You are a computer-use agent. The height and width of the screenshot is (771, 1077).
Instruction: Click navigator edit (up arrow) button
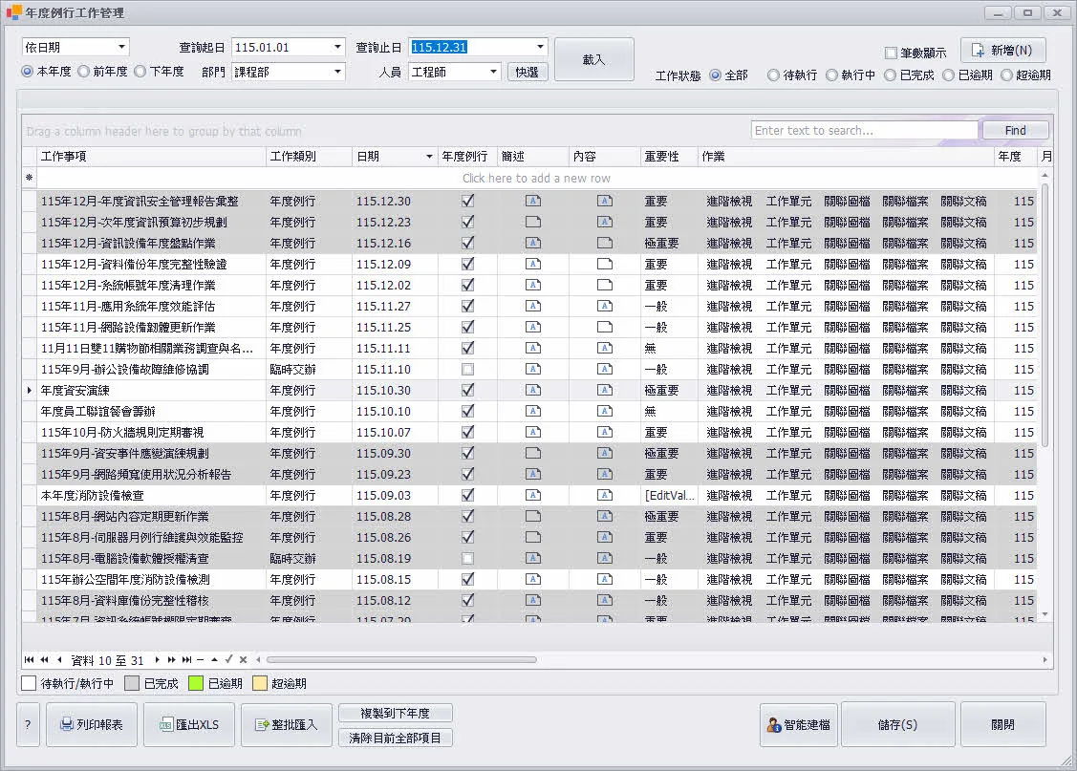tap(214, 660)
